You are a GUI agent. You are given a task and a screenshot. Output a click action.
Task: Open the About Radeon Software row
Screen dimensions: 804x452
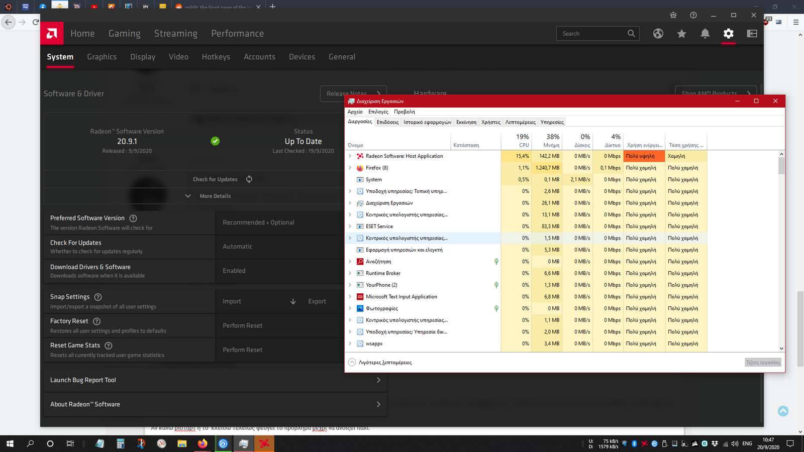[215, 404]
